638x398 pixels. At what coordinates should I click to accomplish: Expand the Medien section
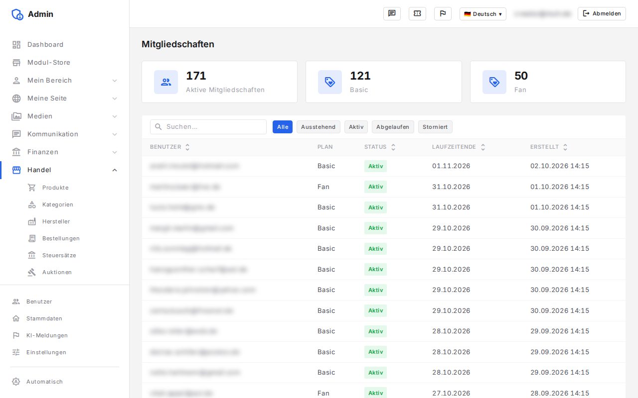tap(65, 116)
